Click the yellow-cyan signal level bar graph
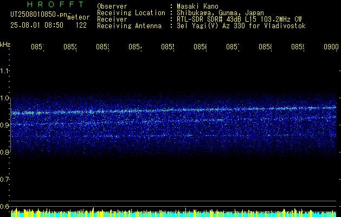This screenshot has width=341, height=217. click(x=173, y=212)
